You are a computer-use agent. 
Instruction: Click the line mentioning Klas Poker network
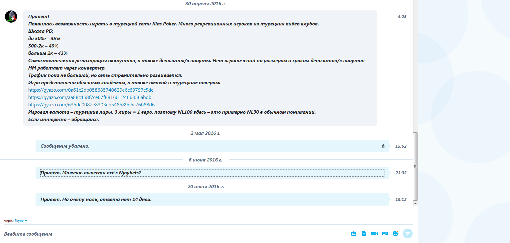click(x=173, y=24)
